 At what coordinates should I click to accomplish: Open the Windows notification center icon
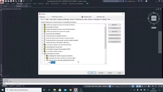(x=160, y=90)
